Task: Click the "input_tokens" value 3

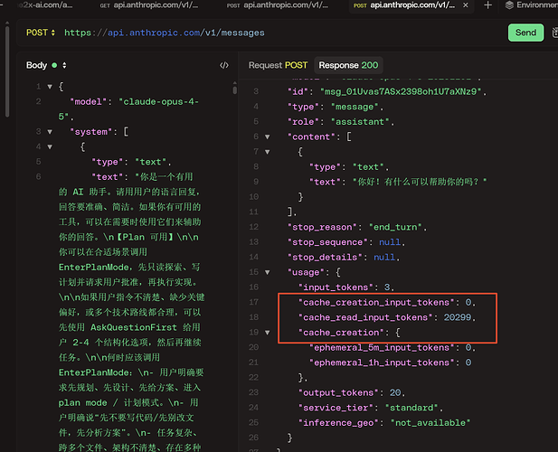Action: pos(387,287)
